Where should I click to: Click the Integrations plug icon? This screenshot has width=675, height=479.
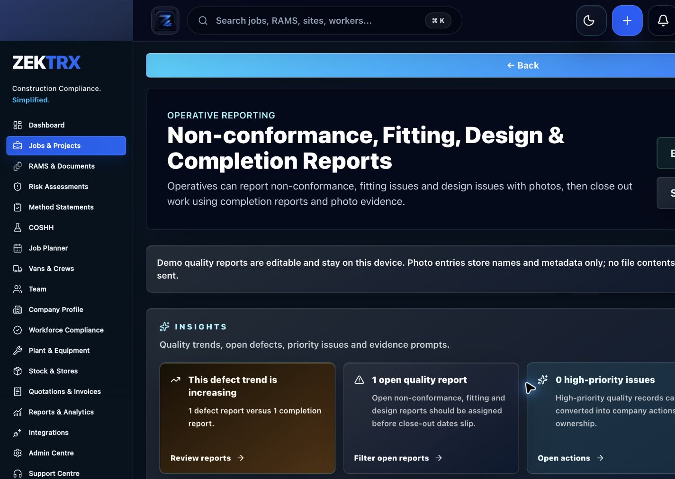tap(18, 433)
